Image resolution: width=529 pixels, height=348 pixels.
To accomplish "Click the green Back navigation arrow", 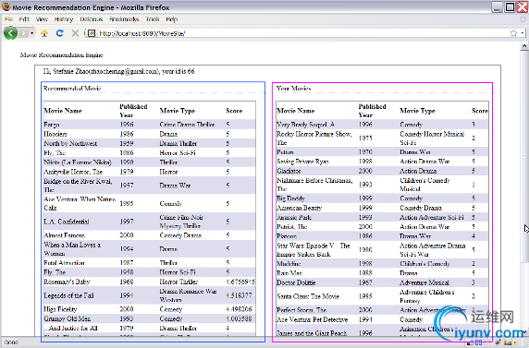I will [10, 33].
